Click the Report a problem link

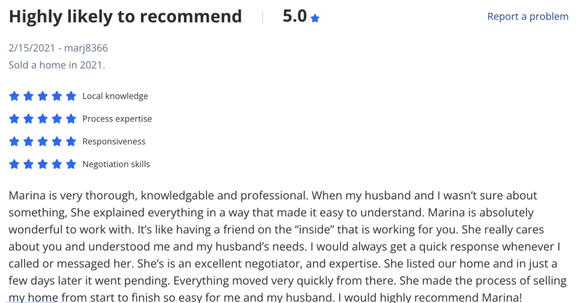(528, 16)
